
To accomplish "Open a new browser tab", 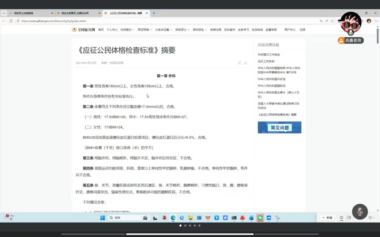I will coord(154,13).
